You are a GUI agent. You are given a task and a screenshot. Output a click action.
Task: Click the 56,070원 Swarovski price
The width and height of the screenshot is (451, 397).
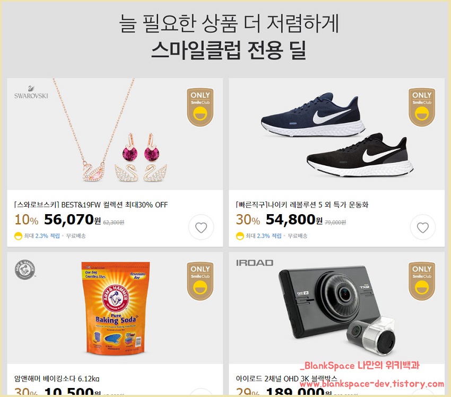72,220
